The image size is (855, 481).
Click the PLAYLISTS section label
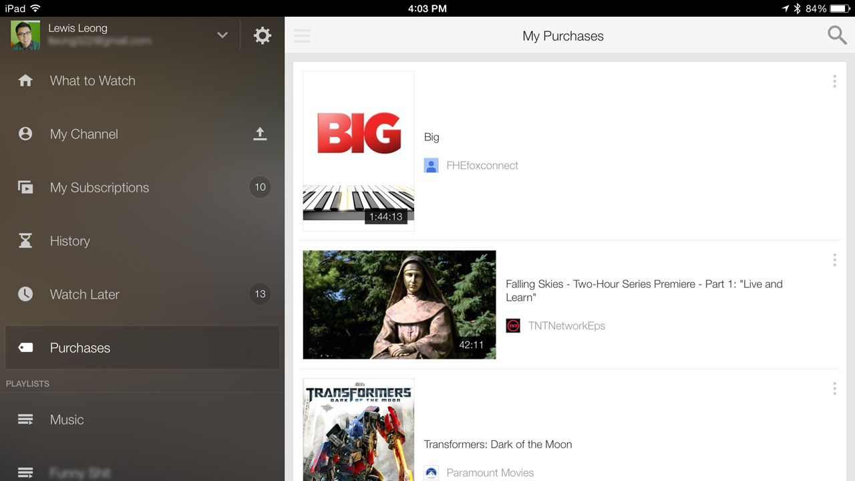tap(27, 383)
